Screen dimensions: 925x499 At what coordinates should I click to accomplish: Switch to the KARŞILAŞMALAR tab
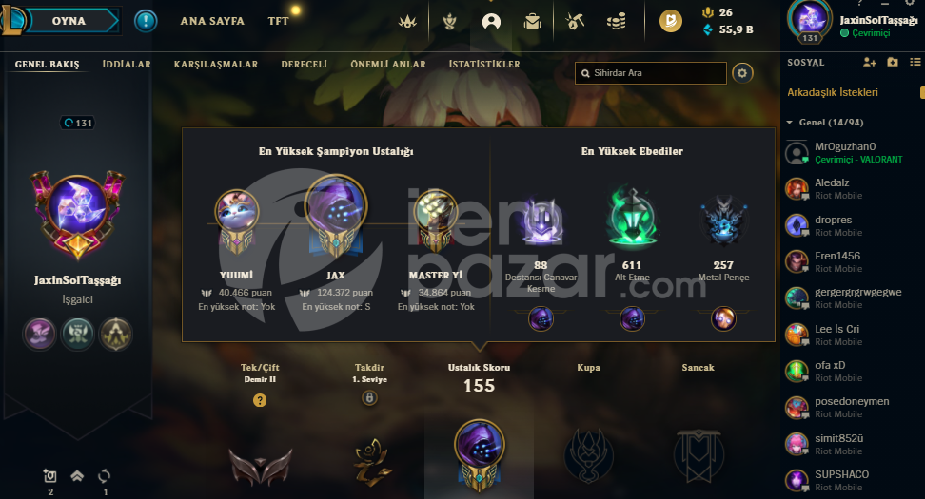pos(216,65)
